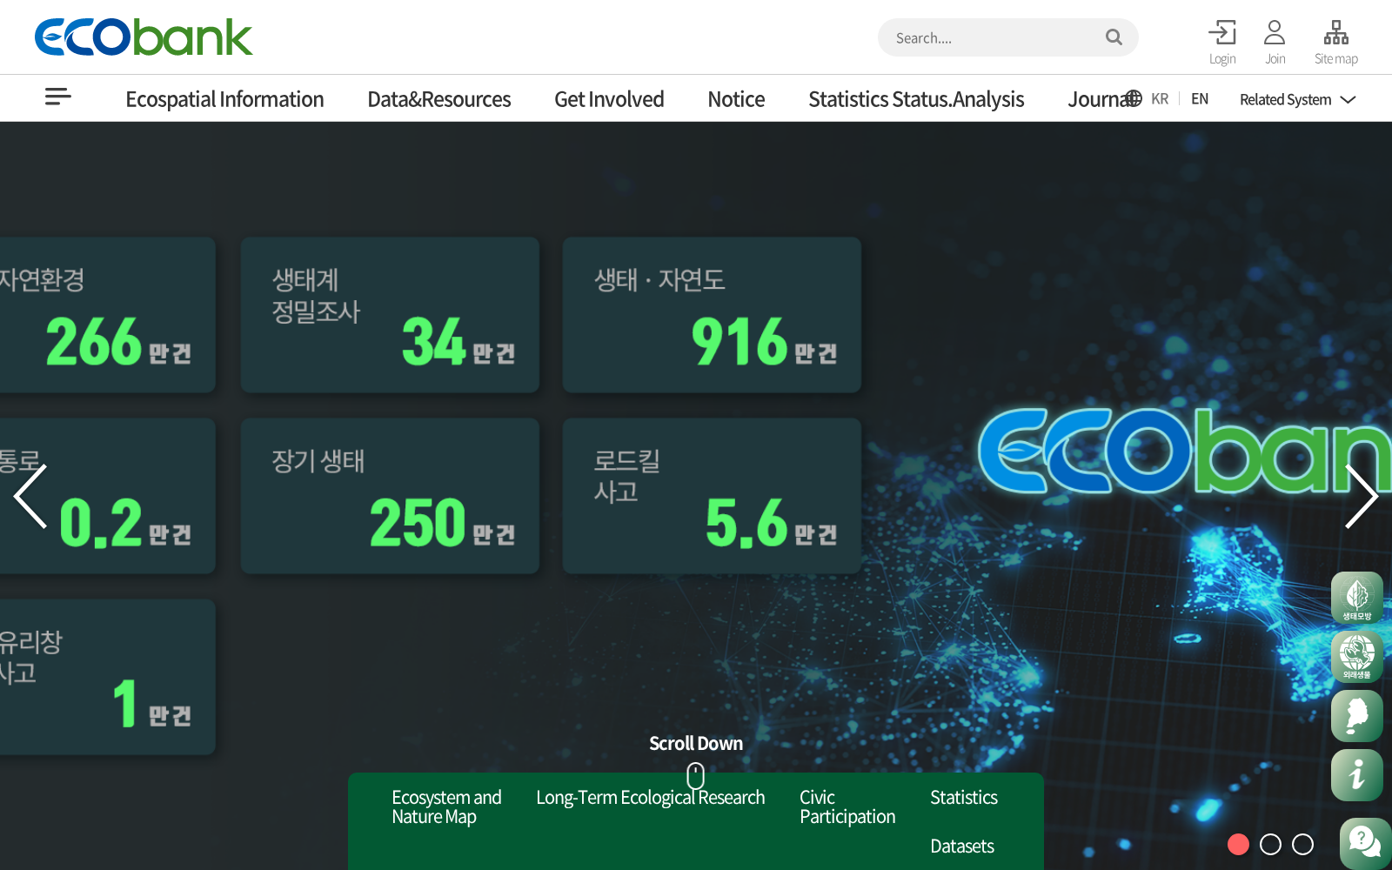
Task: Click the search magnifier icon
Action: (1114, 37)
